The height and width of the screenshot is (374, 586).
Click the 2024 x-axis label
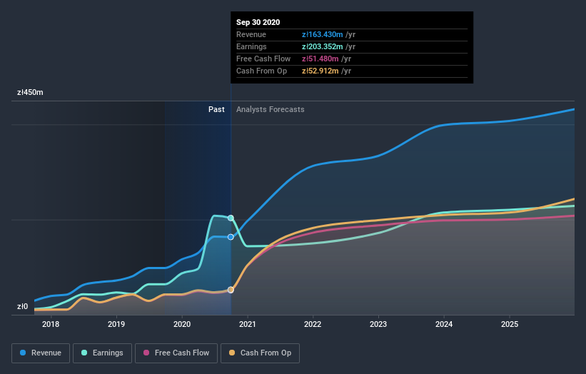[444, 324]
